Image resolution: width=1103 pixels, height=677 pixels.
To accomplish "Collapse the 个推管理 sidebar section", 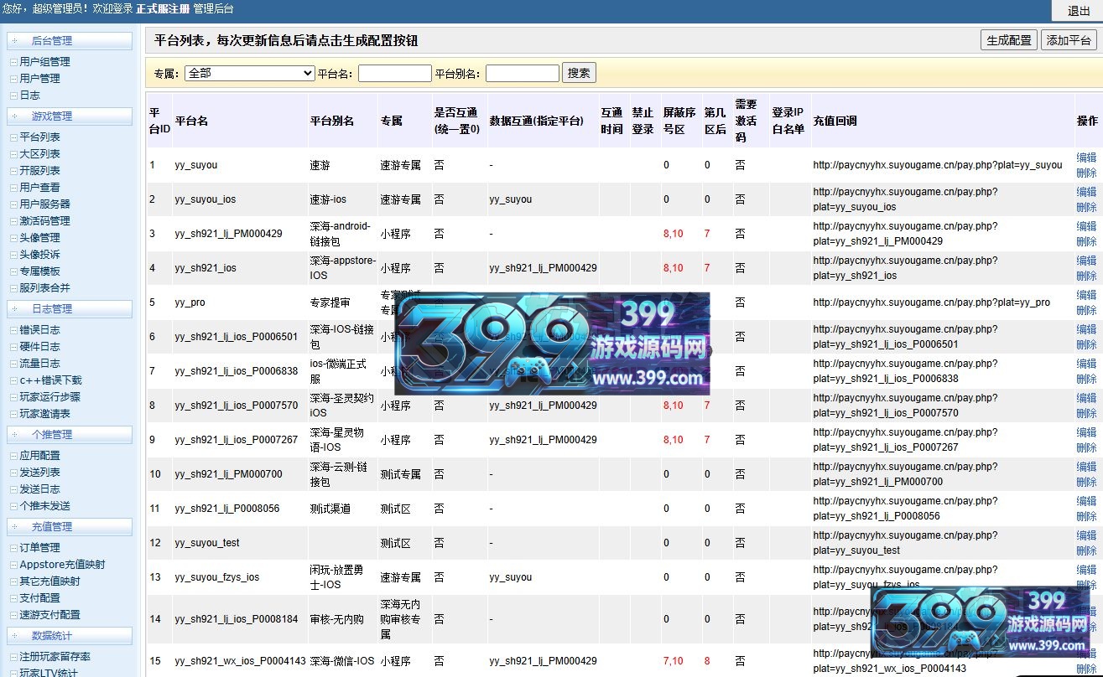I will point(70,435).
